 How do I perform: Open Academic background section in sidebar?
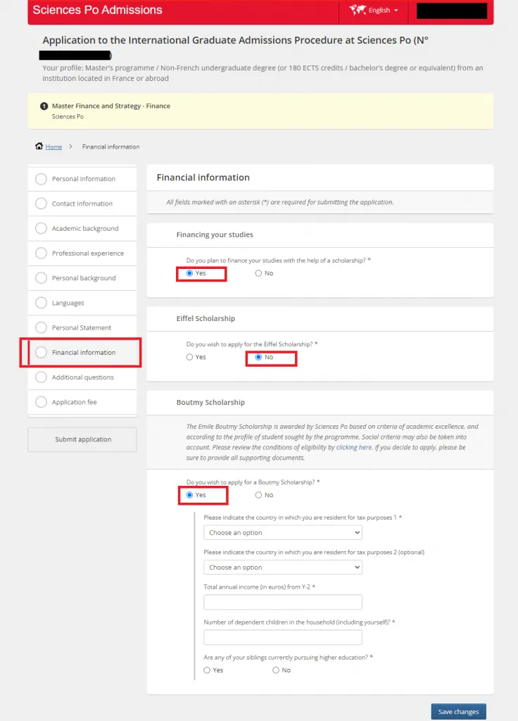tap(82, 229)
